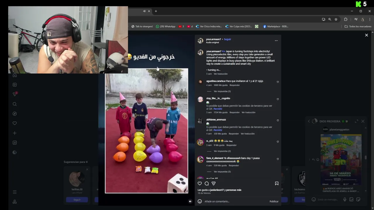Click the 'Añade un comentario' field
Image resolution: width=374 pixels, height=210 pixels.
[x=235, y=201]
